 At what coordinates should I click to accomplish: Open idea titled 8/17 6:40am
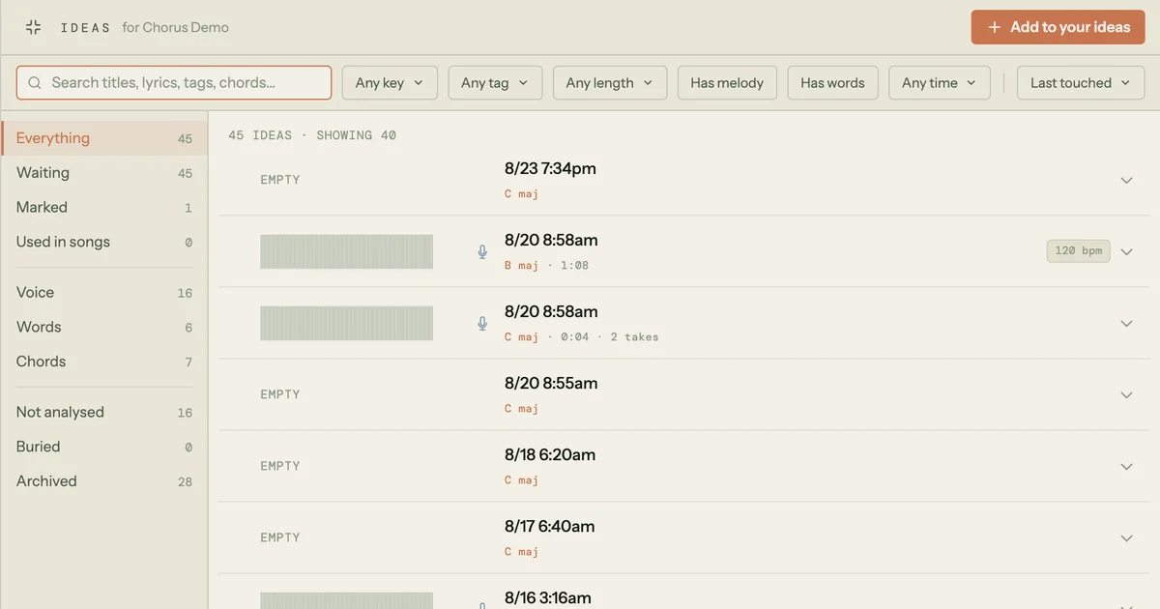pyautogui.click(x=549, y=526)
